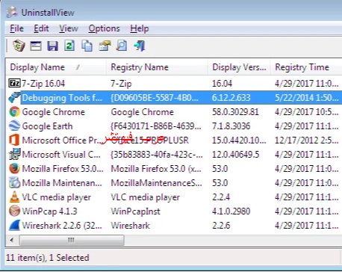Click the Refresh toolbar icon
This screenshot has width=342, height=272.
(69, 46)
